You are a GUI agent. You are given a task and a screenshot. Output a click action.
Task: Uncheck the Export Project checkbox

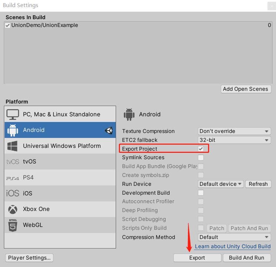(201, 149)
